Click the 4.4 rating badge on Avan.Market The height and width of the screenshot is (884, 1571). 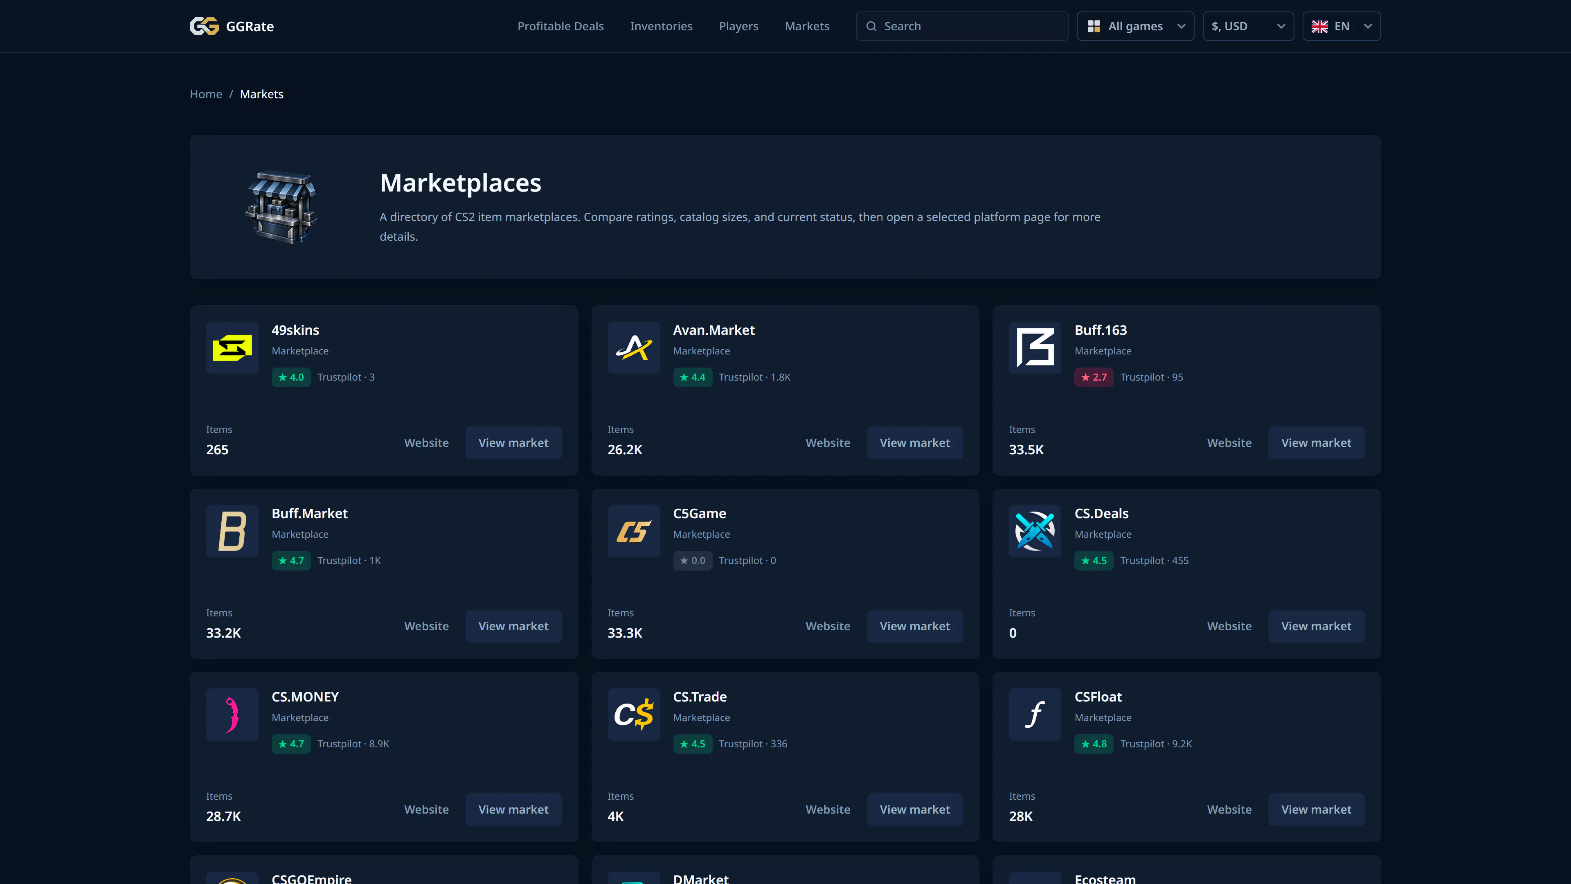692,377
